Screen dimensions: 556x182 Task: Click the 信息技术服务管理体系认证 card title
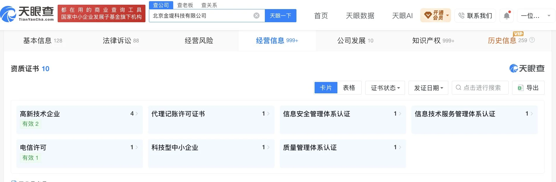tap(455, 114)
